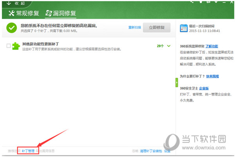Click the wrench icon beside 常规修复
The image size is (235, 159).
pos(10,14)
